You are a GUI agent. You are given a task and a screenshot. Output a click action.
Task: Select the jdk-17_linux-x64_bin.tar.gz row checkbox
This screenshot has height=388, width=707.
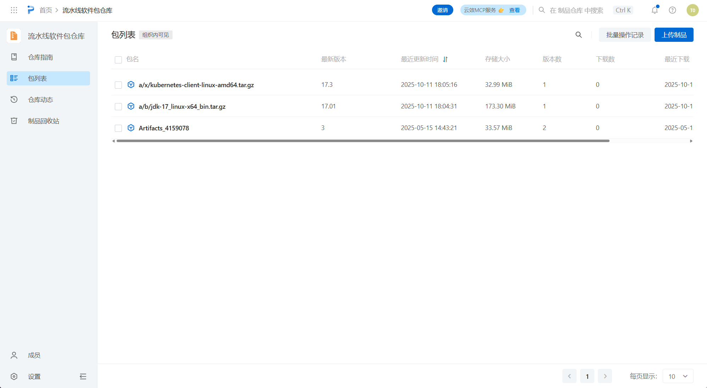pyautogui.click(x=118, y=107)
